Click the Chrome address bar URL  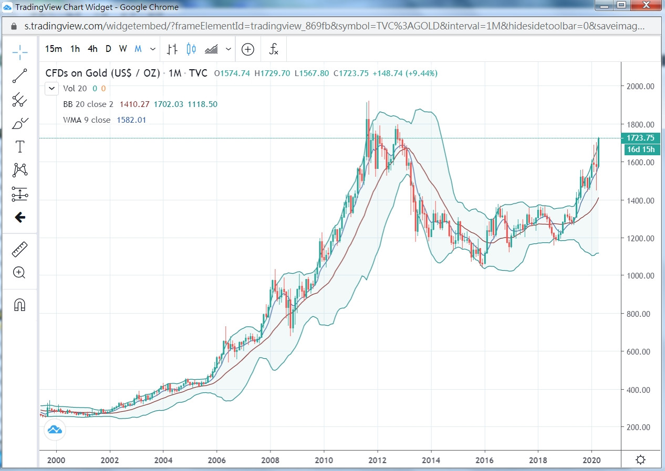pyautogui.click(x=335, y=26)
